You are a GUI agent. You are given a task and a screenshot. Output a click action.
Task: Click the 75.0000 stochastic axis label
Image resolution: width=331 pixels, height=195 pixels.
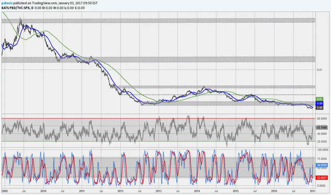point(322,159)
